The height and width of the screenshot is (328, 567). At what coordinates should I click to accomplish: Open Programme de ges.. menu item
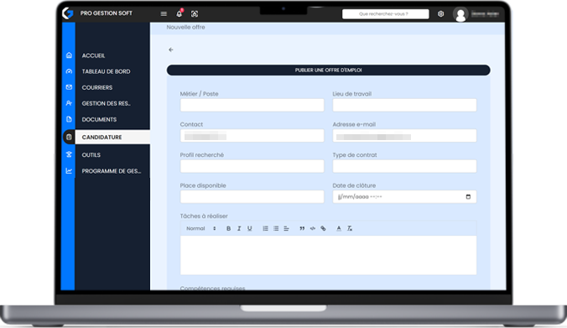pyautogui.click(x=112, y=170)
